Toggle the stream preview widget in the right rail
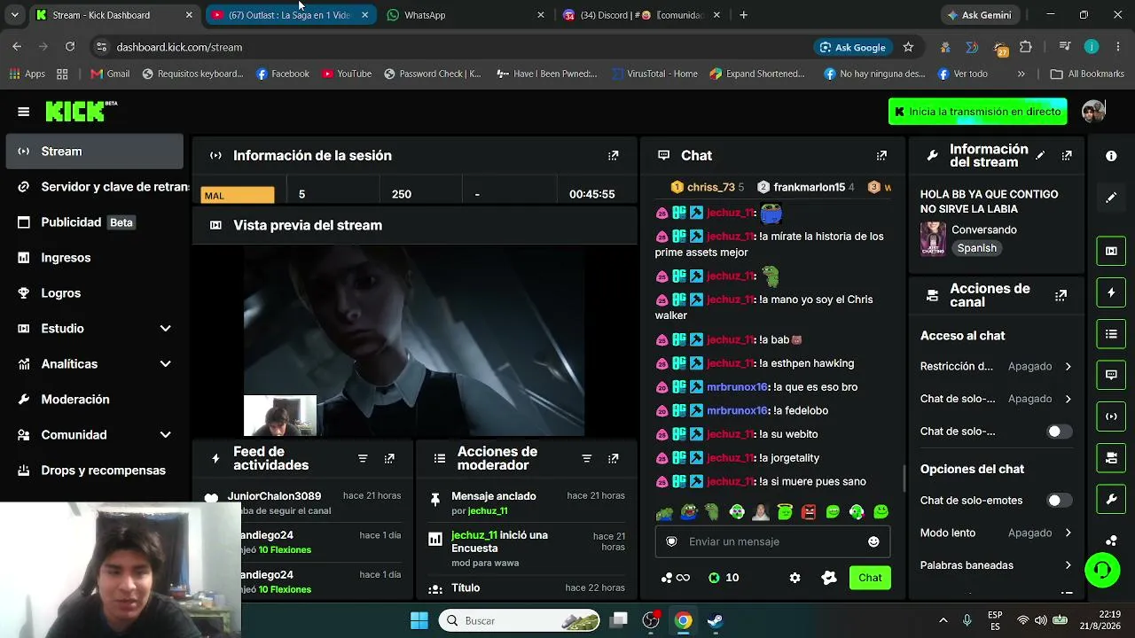This screenshot has width=1135, height=638. click(x=1111, y=251)
